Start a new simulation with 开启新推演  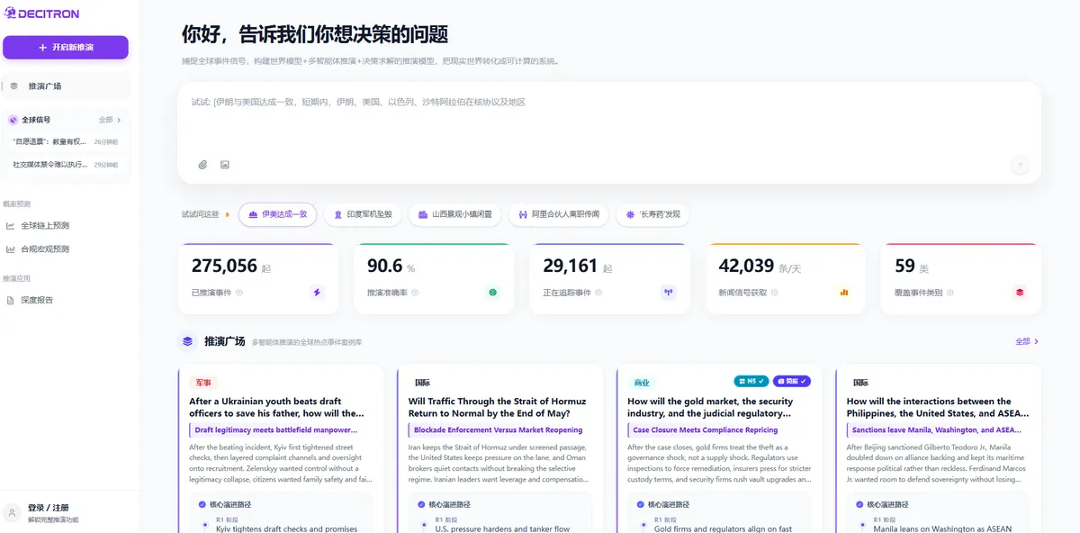pos(66,47)
